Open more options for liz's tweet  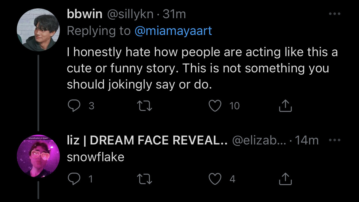[x=334, y=140]
